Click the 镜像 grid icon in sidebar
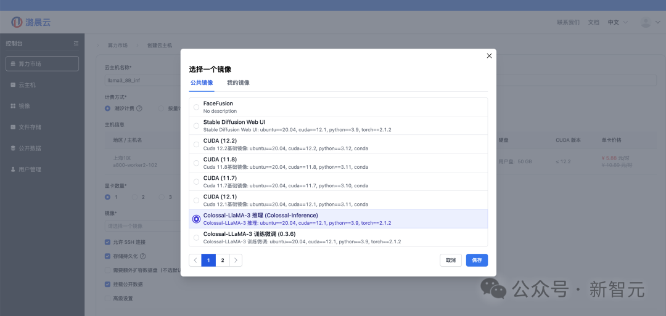The width and height of the screenshot is (666, 316). (x=13, y=106)
